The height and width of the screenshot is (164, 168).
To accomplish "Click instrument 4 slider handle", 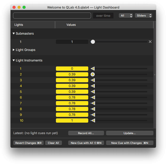I will [93, 86].
